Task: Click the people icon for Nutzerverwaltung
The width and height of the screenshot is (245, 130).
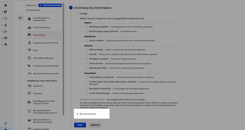Action: pos(29,28)
